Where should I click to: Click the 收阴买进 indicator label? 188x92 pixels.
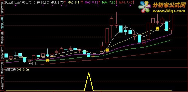point(10,70)
